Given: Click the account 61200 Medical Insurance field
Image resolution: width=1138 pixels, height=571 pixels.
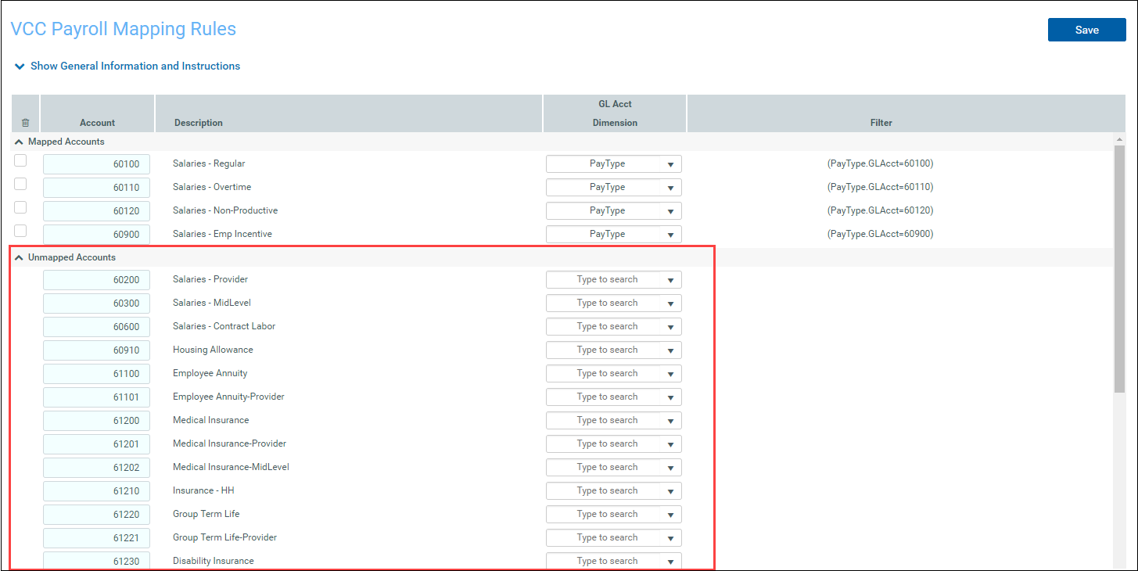Looking at the screenshot, I should click(x=96, y=421).
